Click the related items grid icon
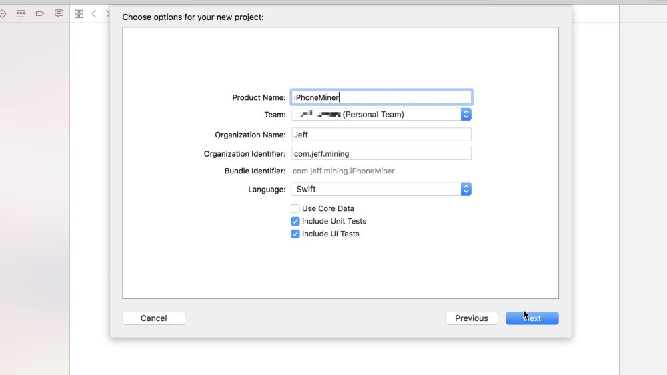 click(79, 13)
